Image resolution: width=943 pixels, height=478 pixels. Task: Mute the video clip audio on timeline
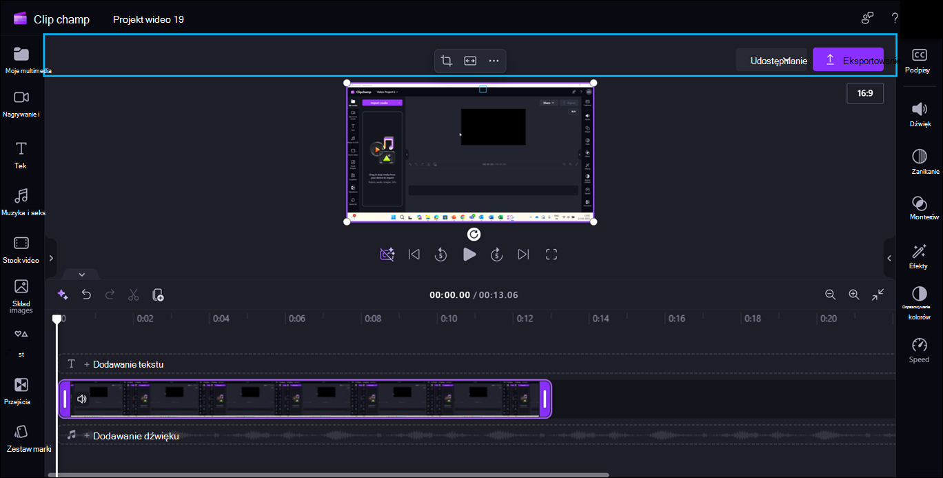click(82, 399)
